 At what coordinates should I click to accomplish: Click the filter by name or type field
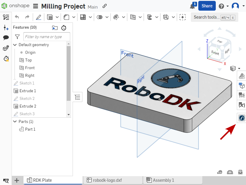click(x=47, y=37)
